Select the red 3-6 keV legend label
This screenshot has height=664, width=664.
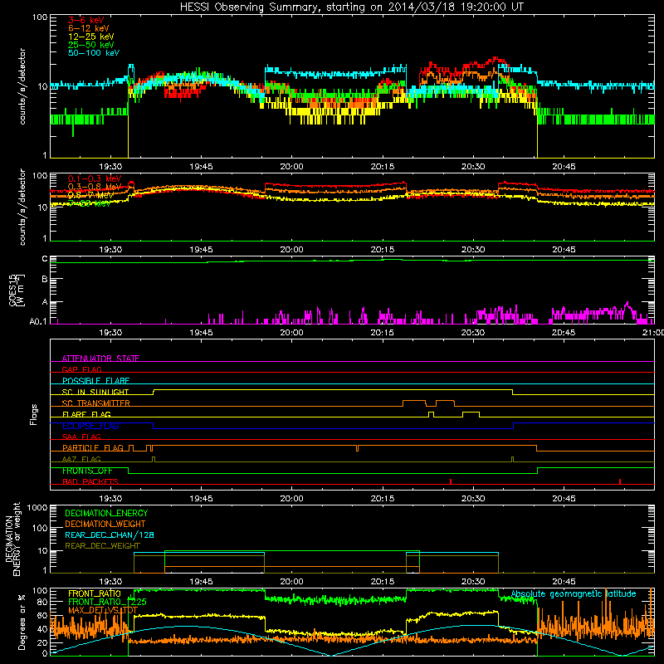(x=86, y=20)
